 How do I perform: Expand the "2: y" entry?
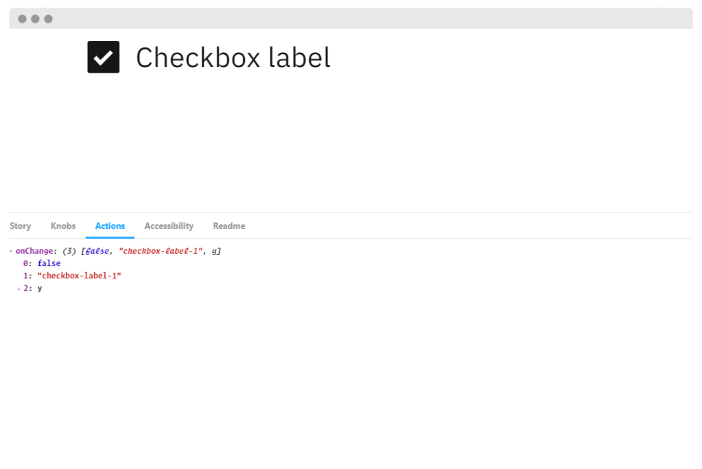click(18, 288)
